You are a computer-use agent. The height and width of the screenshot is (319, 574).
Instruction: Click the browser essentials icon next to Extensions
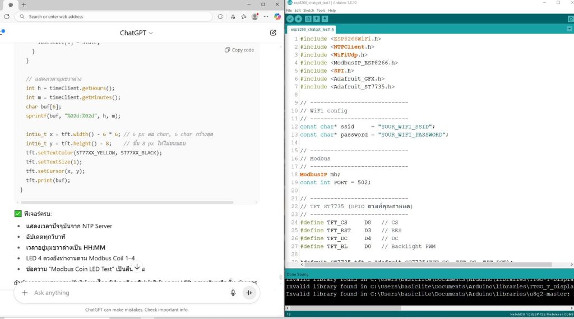[x=233, y=16]
